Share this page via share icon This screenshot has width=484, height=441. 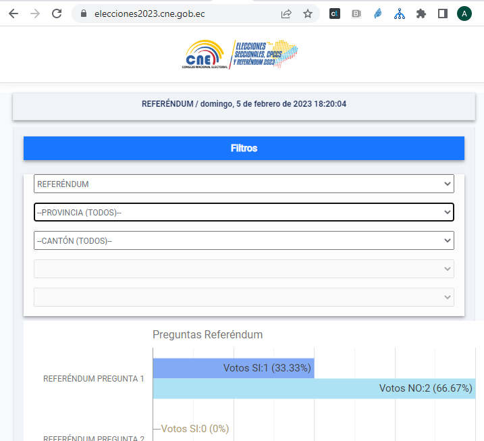click(286, 14)
